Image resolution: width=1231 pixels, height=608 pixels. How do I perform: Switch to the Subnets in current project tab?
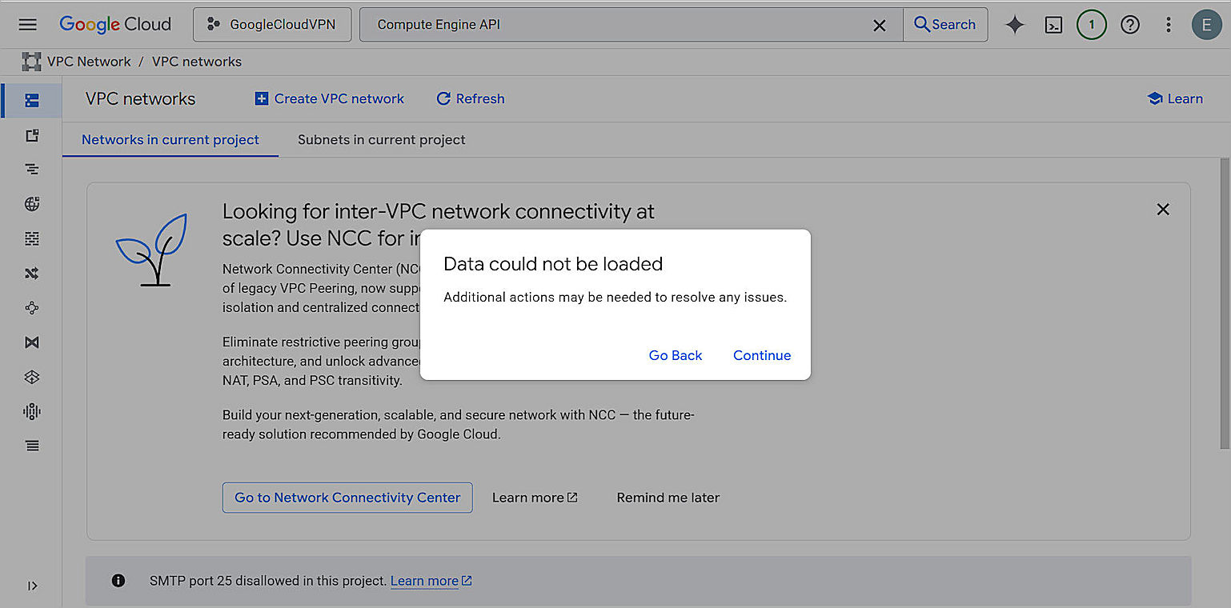381,139
